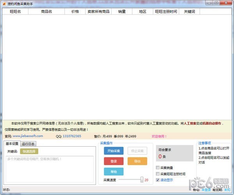
Task: Click the 未知 validity status text
Action: 227,190
